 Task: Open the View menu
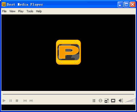[12, 11]
